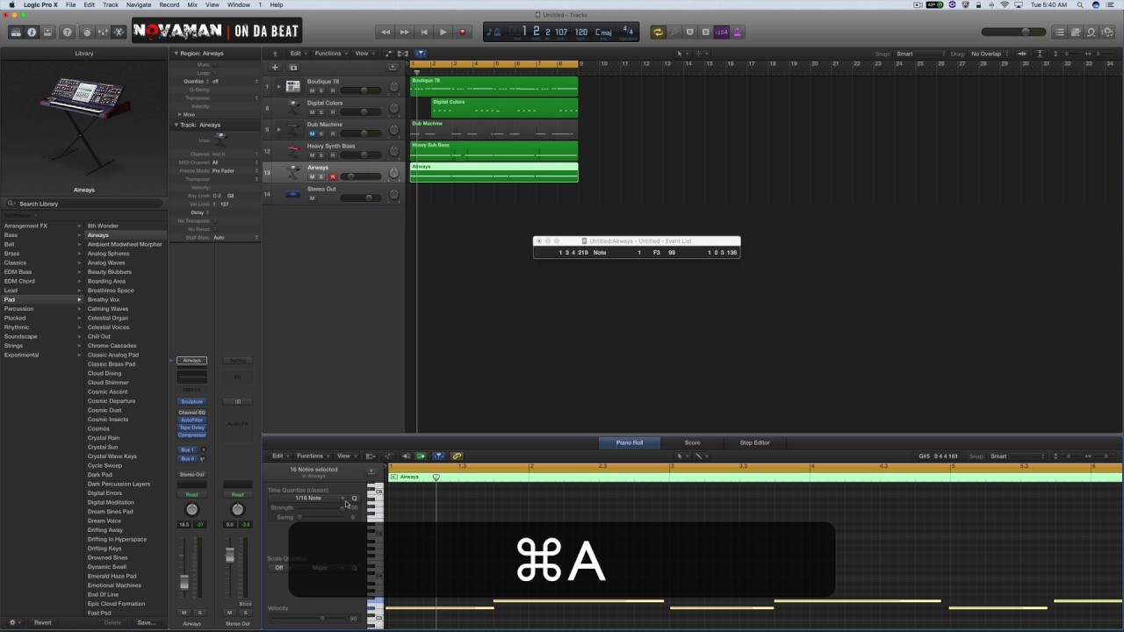
Task: Mute the Boutique 78 track
Action: [x=312, y=90]
